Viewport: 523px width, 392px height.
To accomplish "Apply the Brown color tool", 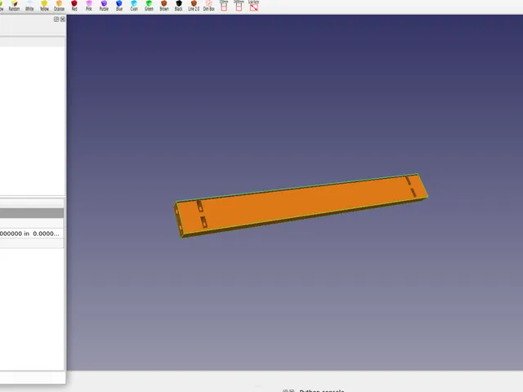I will coord(164,6).
